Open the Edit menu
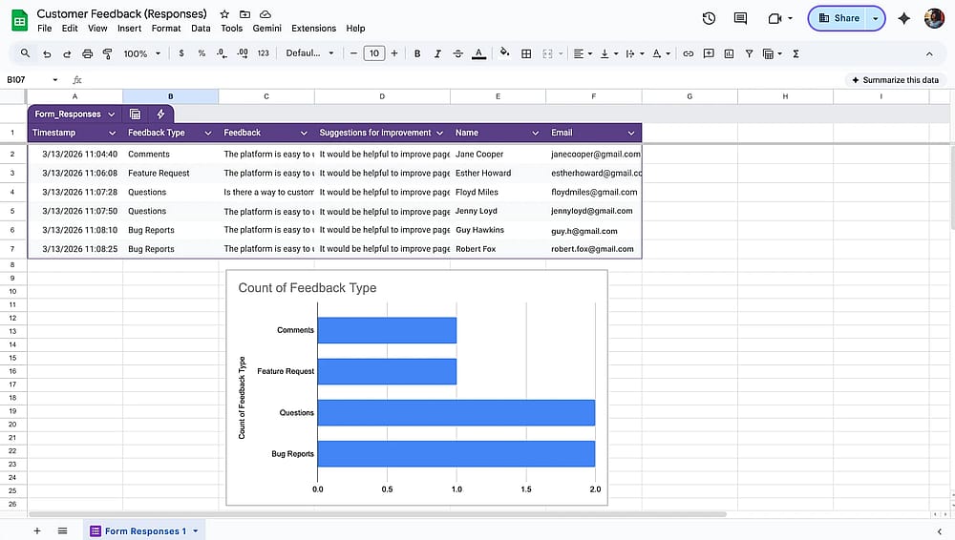The image size is (955, 540). tap(70, 28)
